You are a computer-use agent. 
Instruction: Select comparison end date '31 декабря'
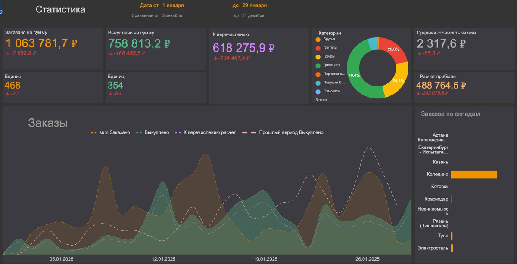coord(253,15)
